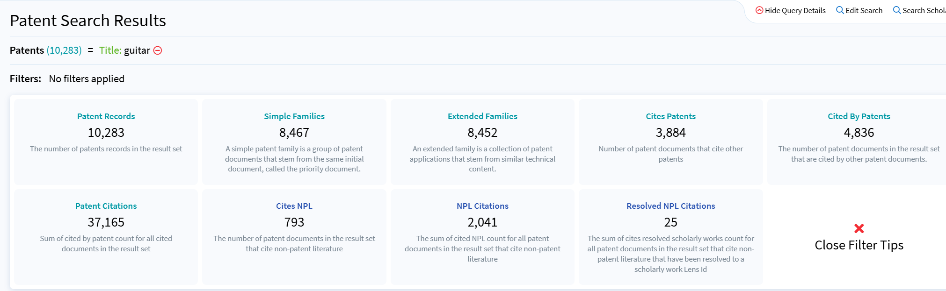Click the Hide Query Details label
This screenshot has height=291, width=946.
pyautogui.click(x=795, y=10)
